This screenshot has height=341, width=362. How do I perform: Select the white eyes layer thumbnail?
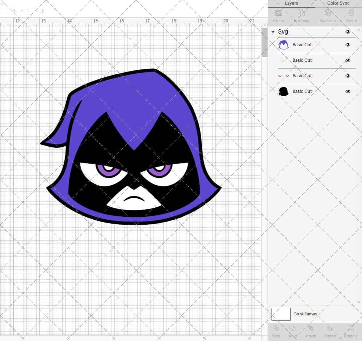point(283,60)
